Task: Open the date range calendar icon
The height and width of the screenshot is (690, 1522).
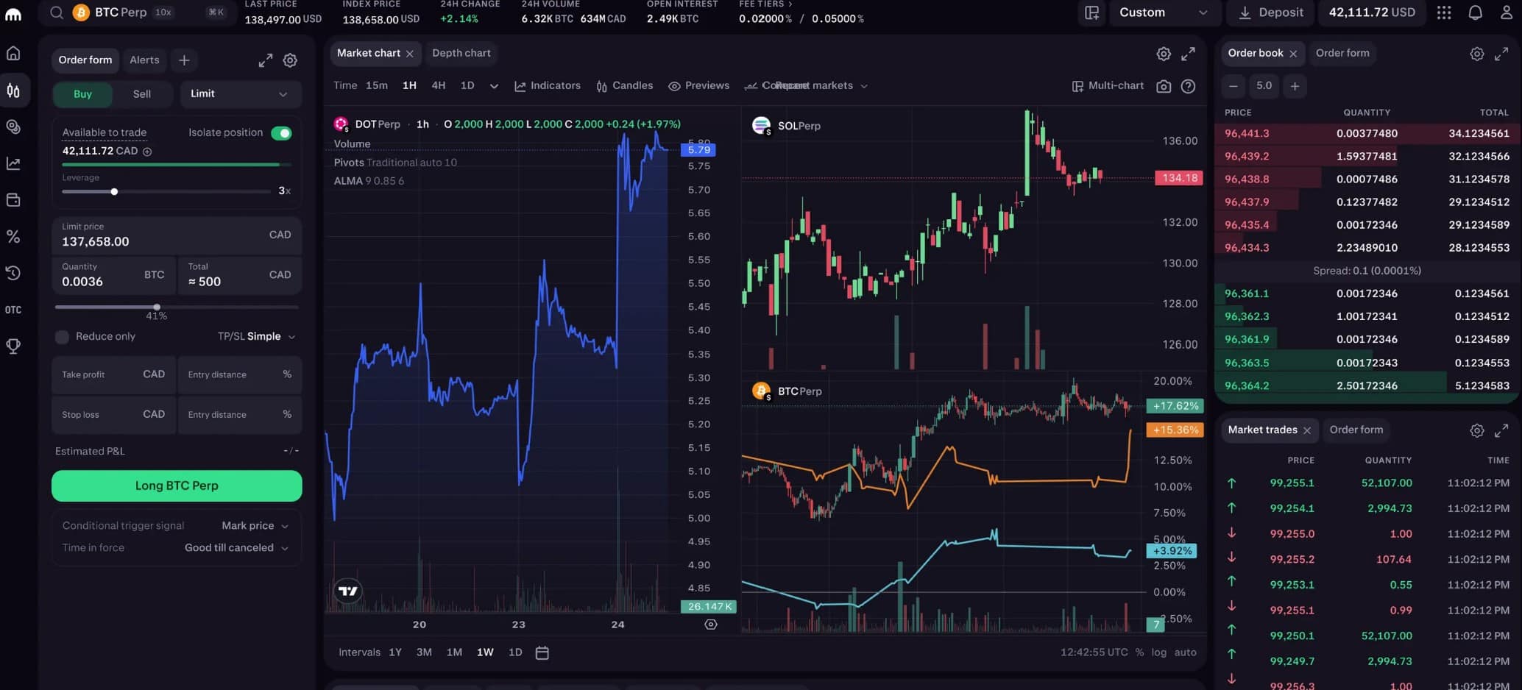Action: [542, 652]
